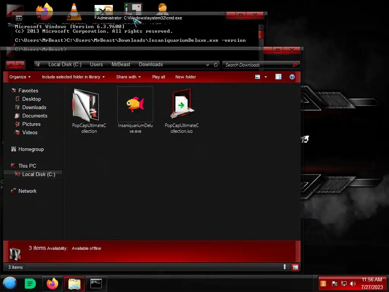The height and width of the screenshot is (292, 389).
Task: Click clock showing 11:56 AM
Action: point(372,279)
